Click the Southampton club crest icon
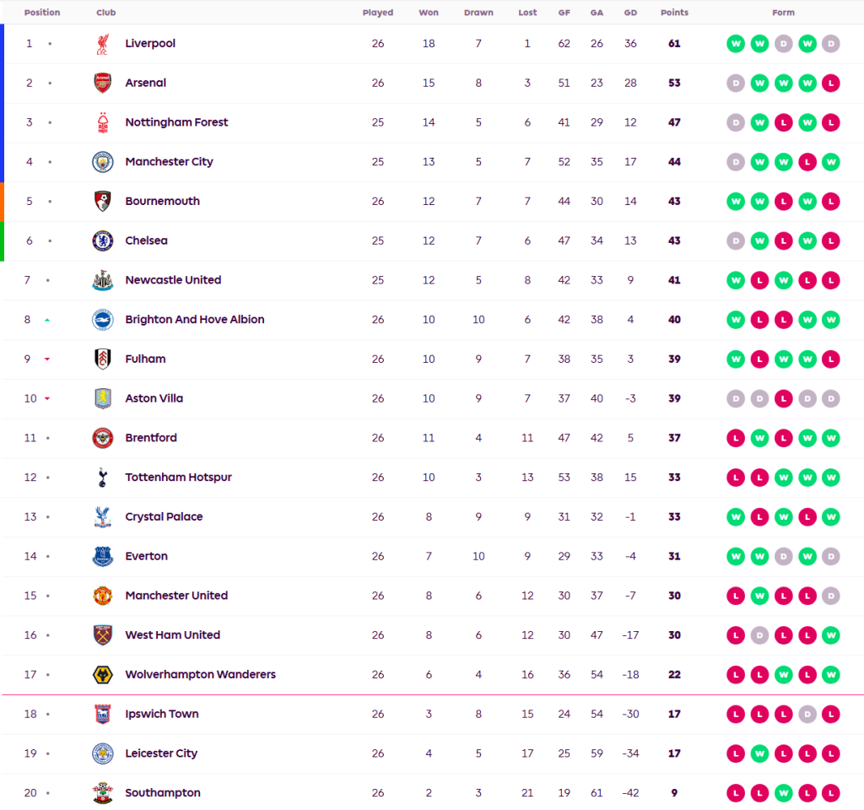Image resolution: width=864 pixels, height=810 pixels. coord(102,793)
